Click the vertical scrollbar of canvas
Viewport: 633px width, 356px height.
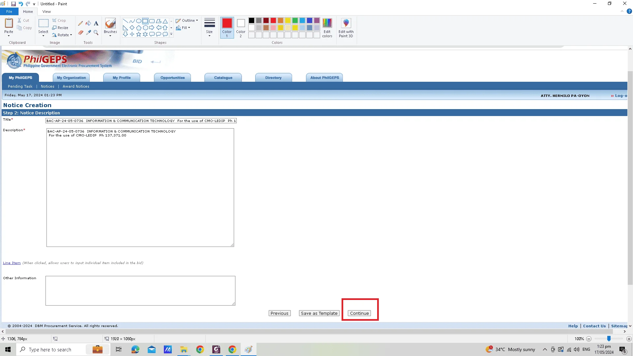click(x=630, y=178)
